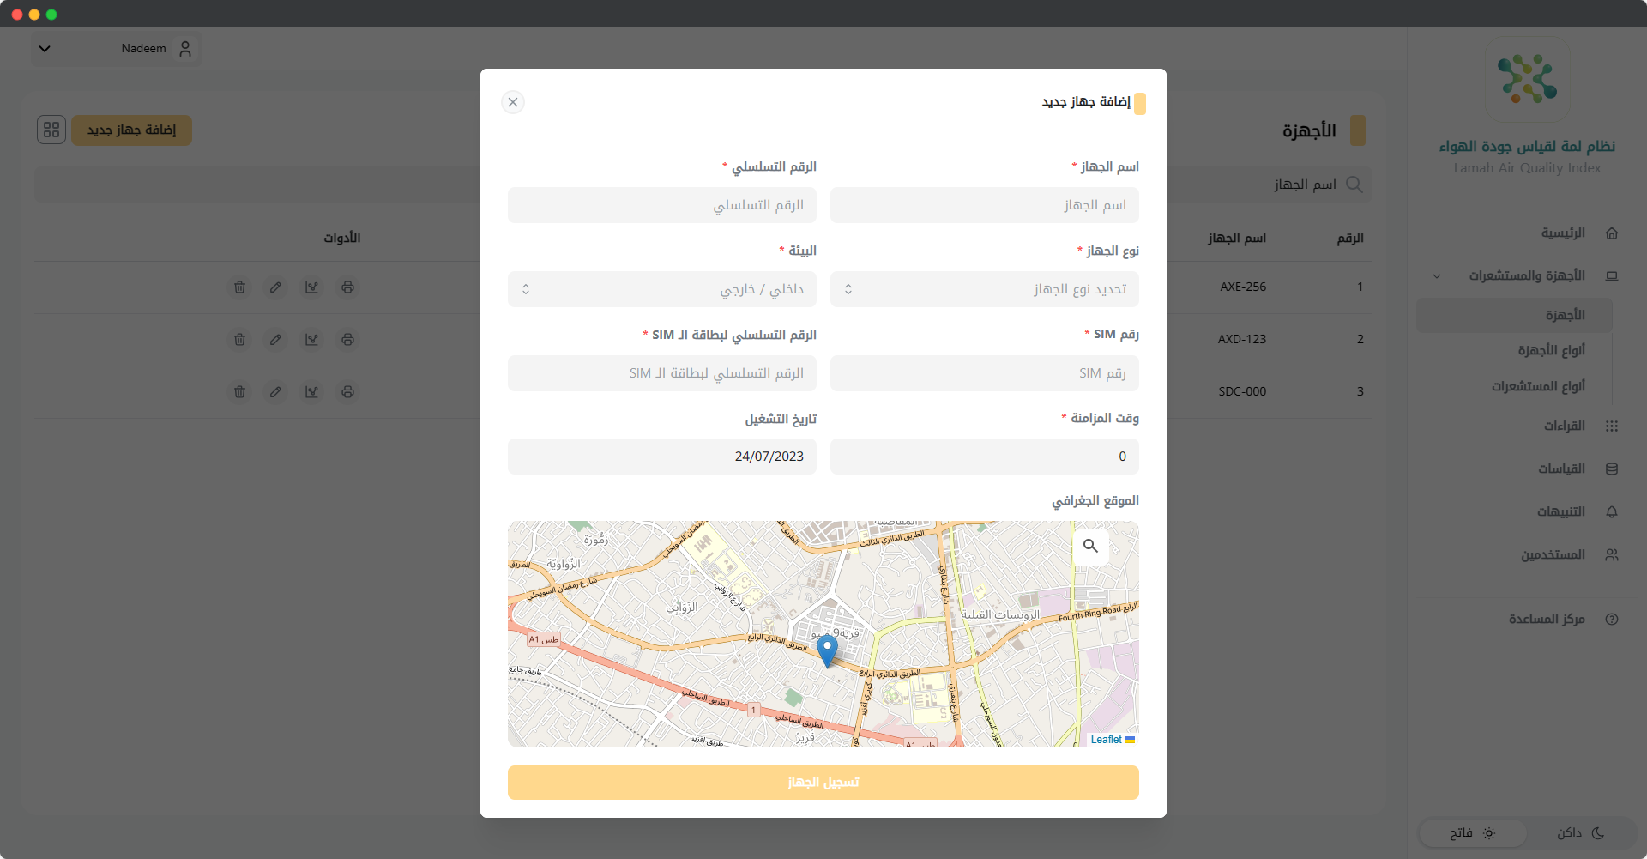Click the serial number input field
This screenshot has width=1647, height=859.
pos(662,205)
